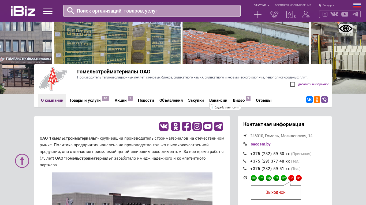Switch to the 'О компании' tab
Viewport: 366px width, 205px height.
point(52,100)
